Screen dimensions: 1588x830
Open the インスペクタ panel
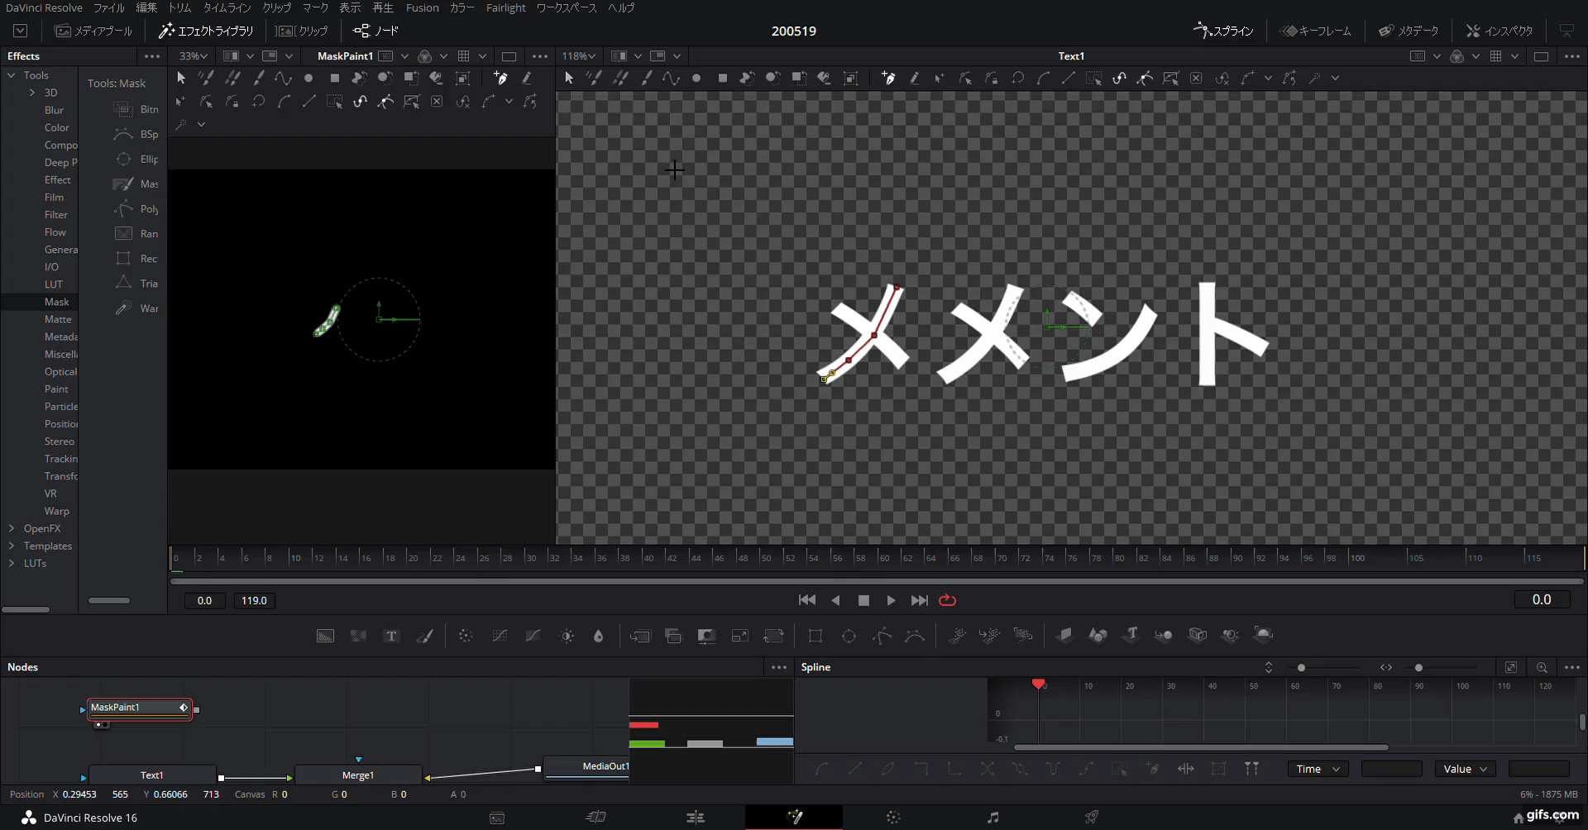[x=1499, y=31]
